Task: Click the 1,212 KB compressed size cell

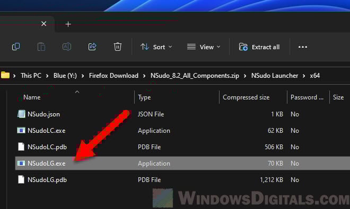Action: (272, 180)
